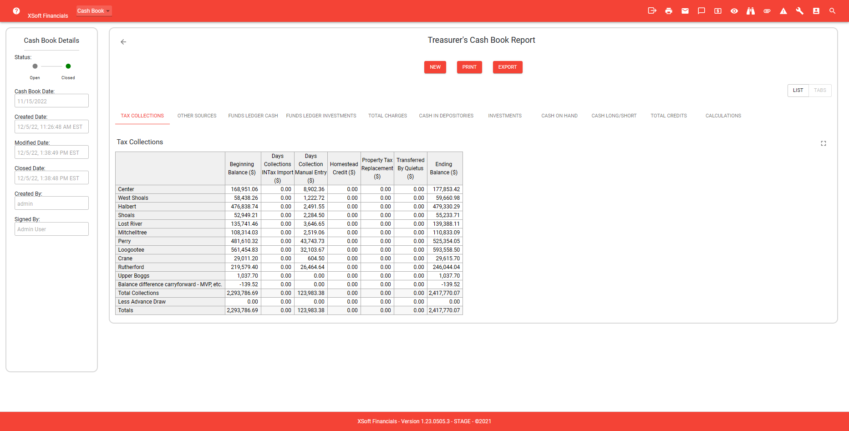This screenshot has width=849, height=431.
Task: Select the Open status dot
Action: click(35, 66)
